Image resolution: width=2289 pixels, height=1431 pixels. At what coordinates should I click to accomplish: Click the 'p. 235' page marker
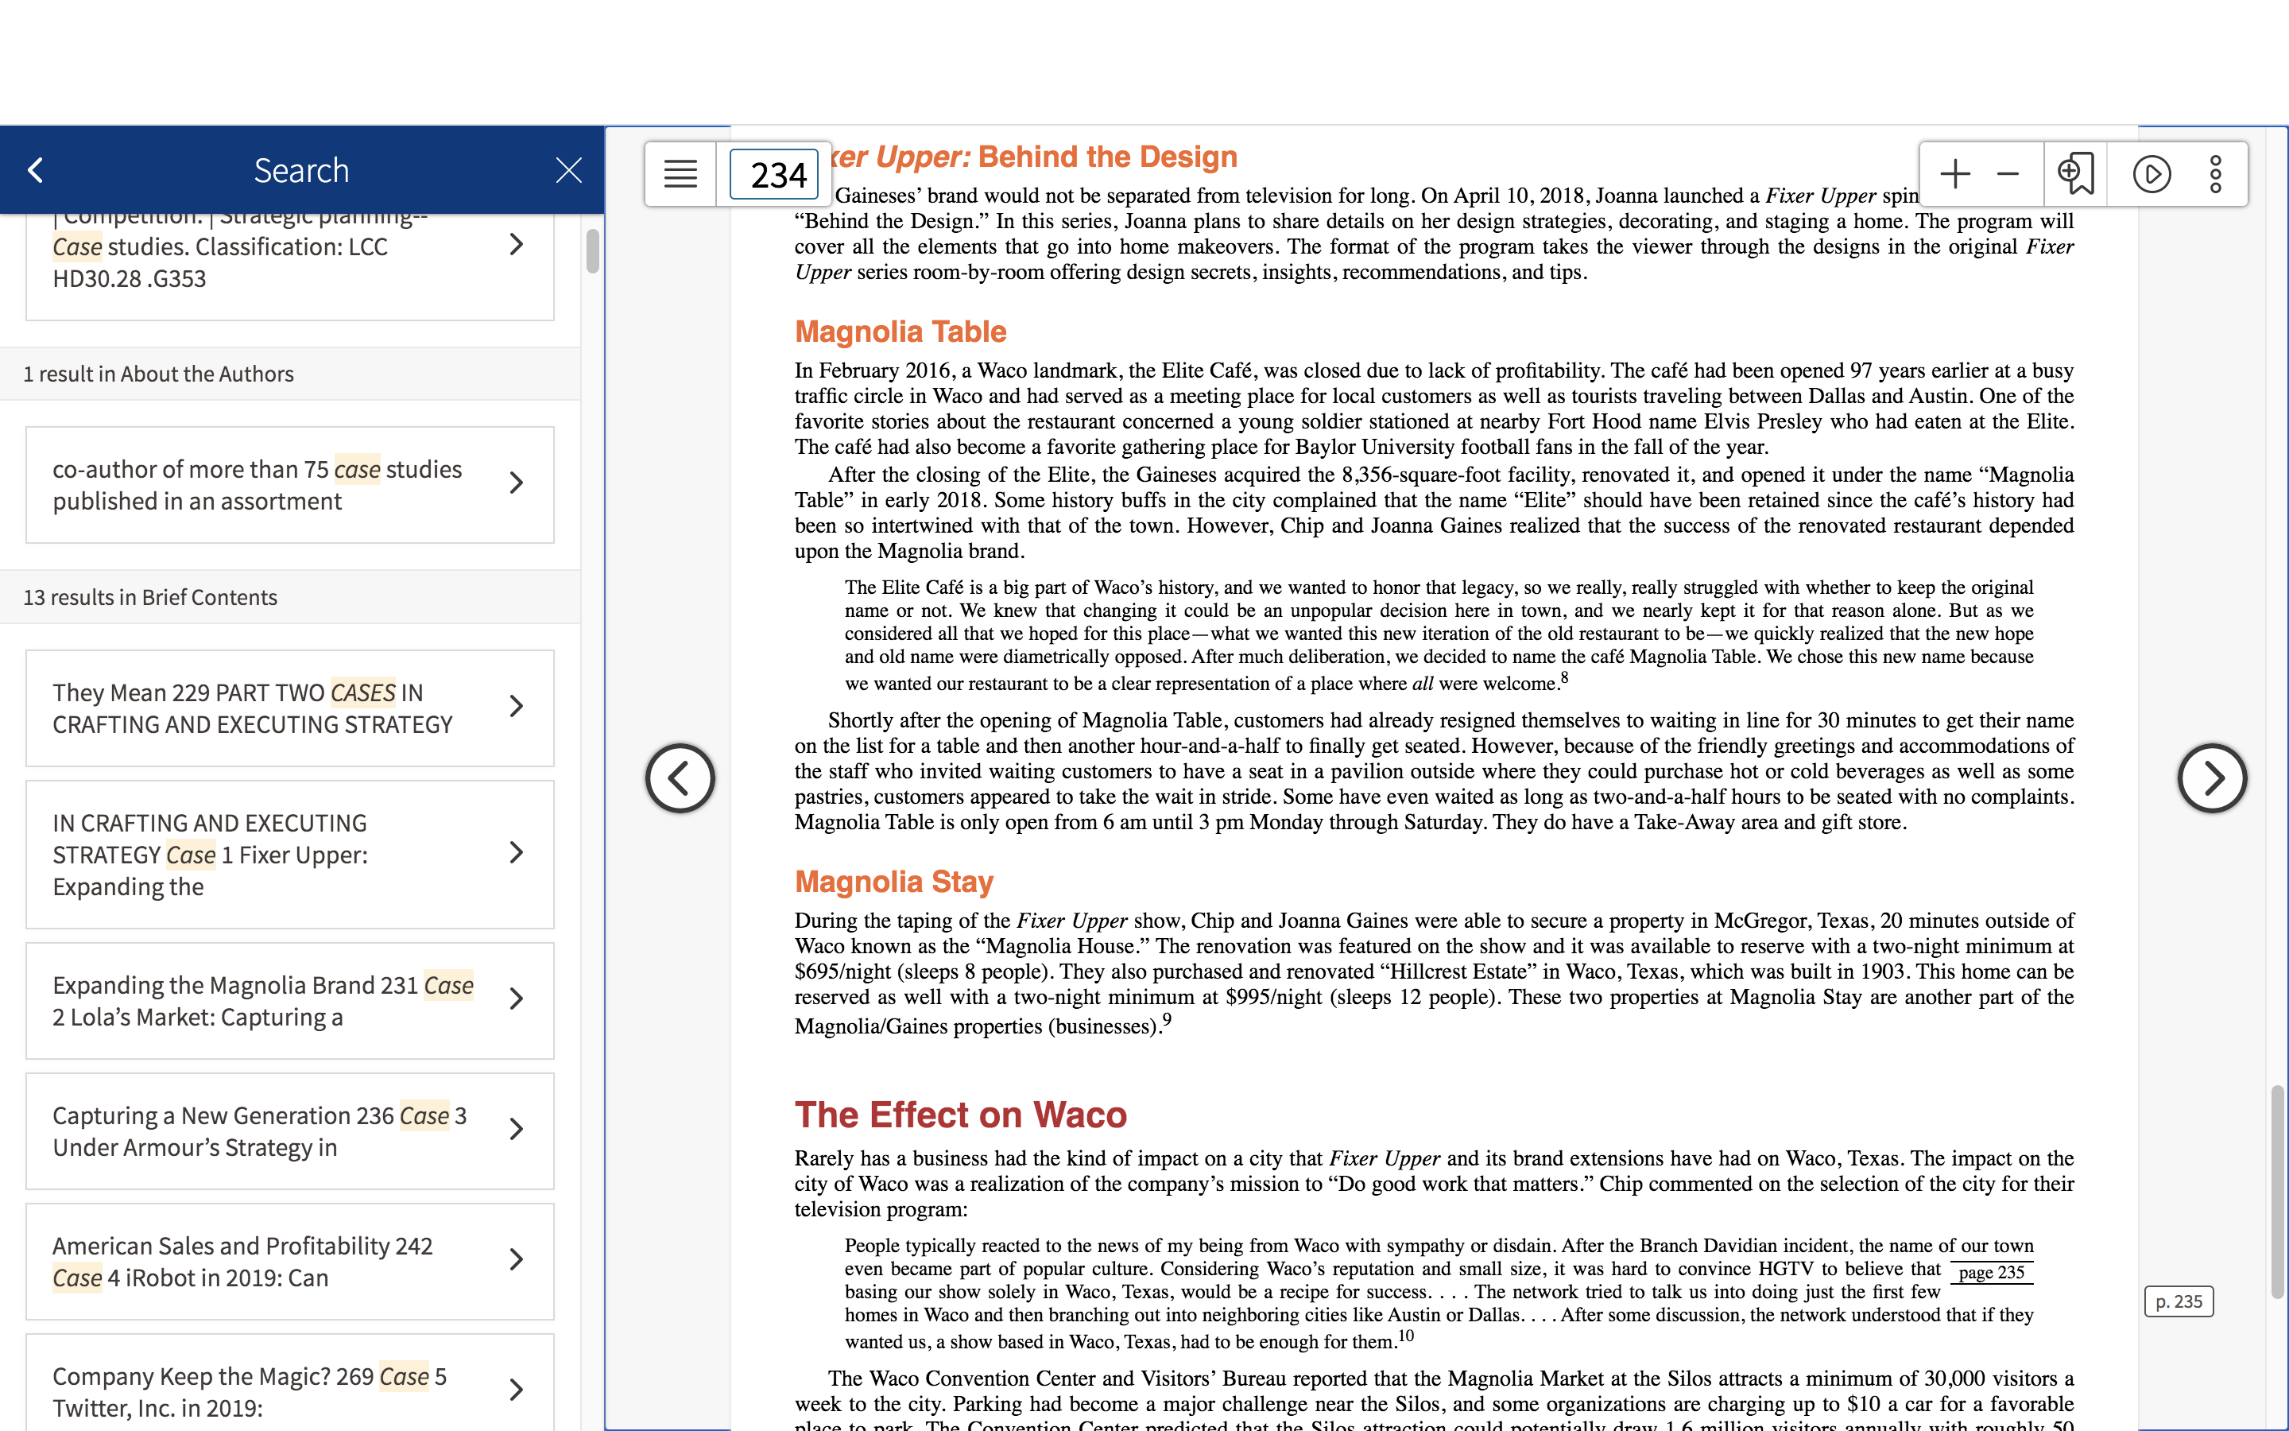2179,1301
